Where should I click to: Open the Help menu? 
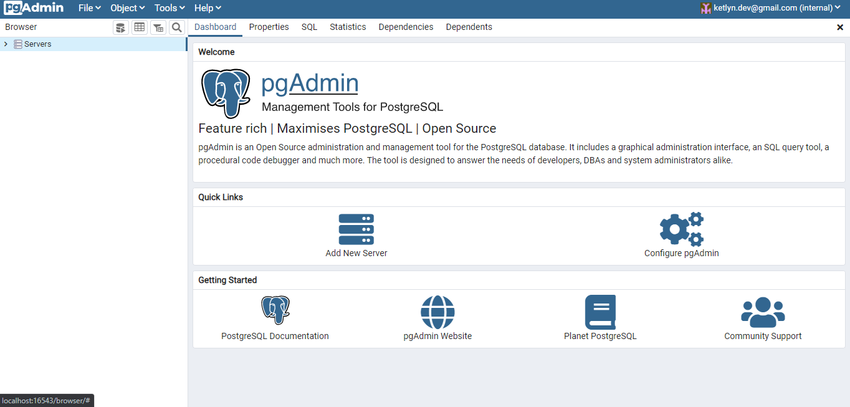click(208, 8)
